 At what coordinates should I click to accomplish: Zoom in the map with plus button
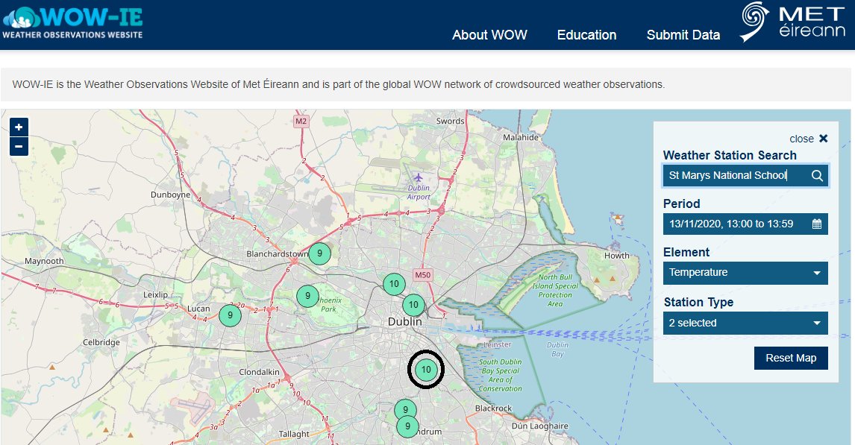pos(19,127)
